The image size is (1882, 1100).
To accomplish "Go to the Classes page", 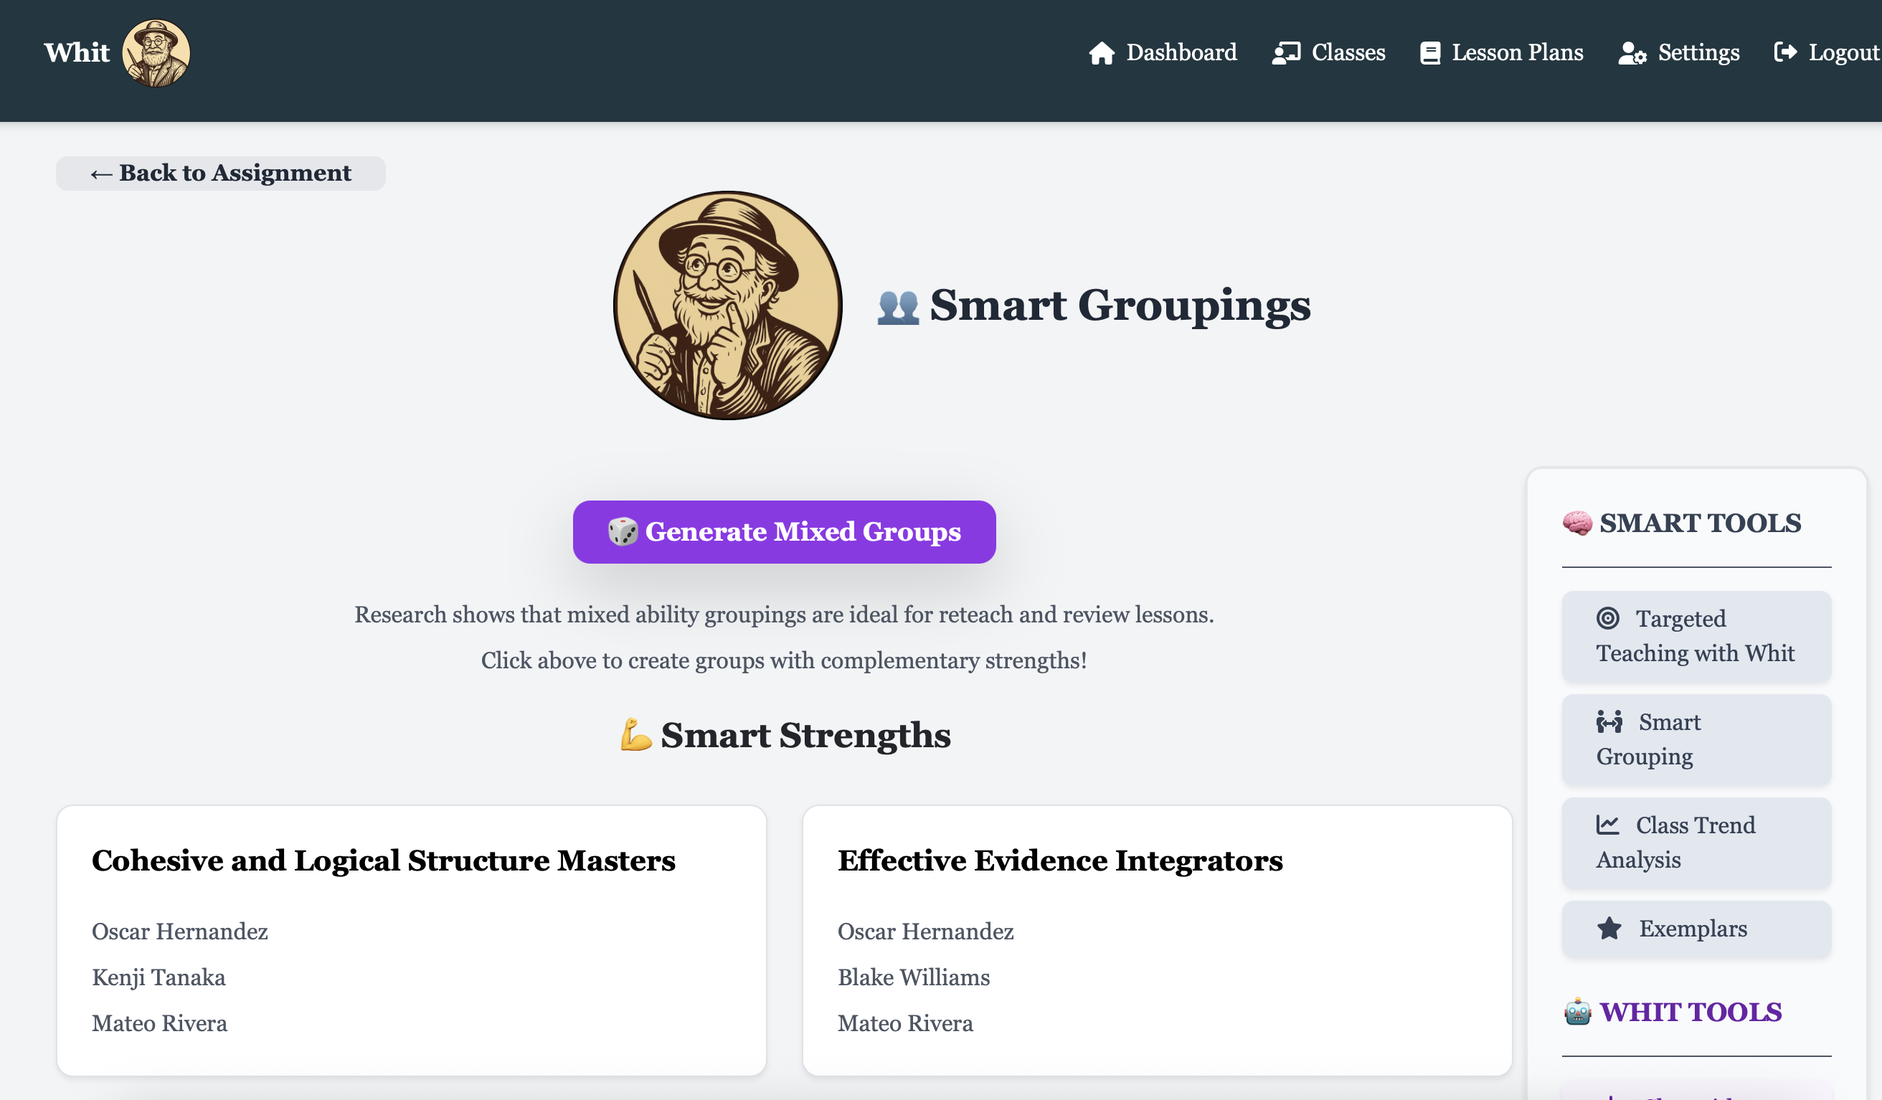I will [1347, 53].
